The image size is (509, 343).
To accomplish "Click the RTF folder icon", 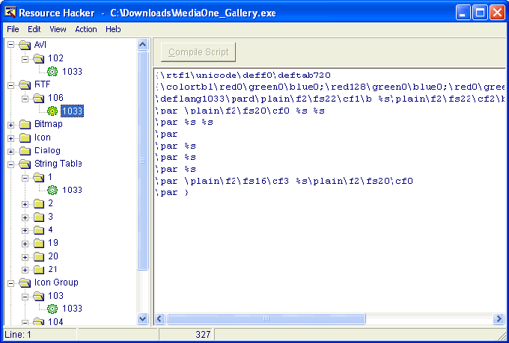I will [25, 84].
